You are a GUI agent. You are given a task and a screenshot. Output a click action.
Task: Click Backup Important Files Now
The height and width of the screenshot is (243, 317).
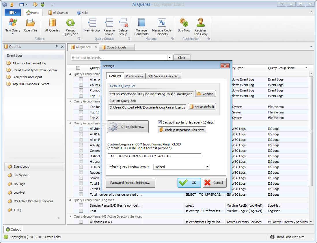point(182,130)
